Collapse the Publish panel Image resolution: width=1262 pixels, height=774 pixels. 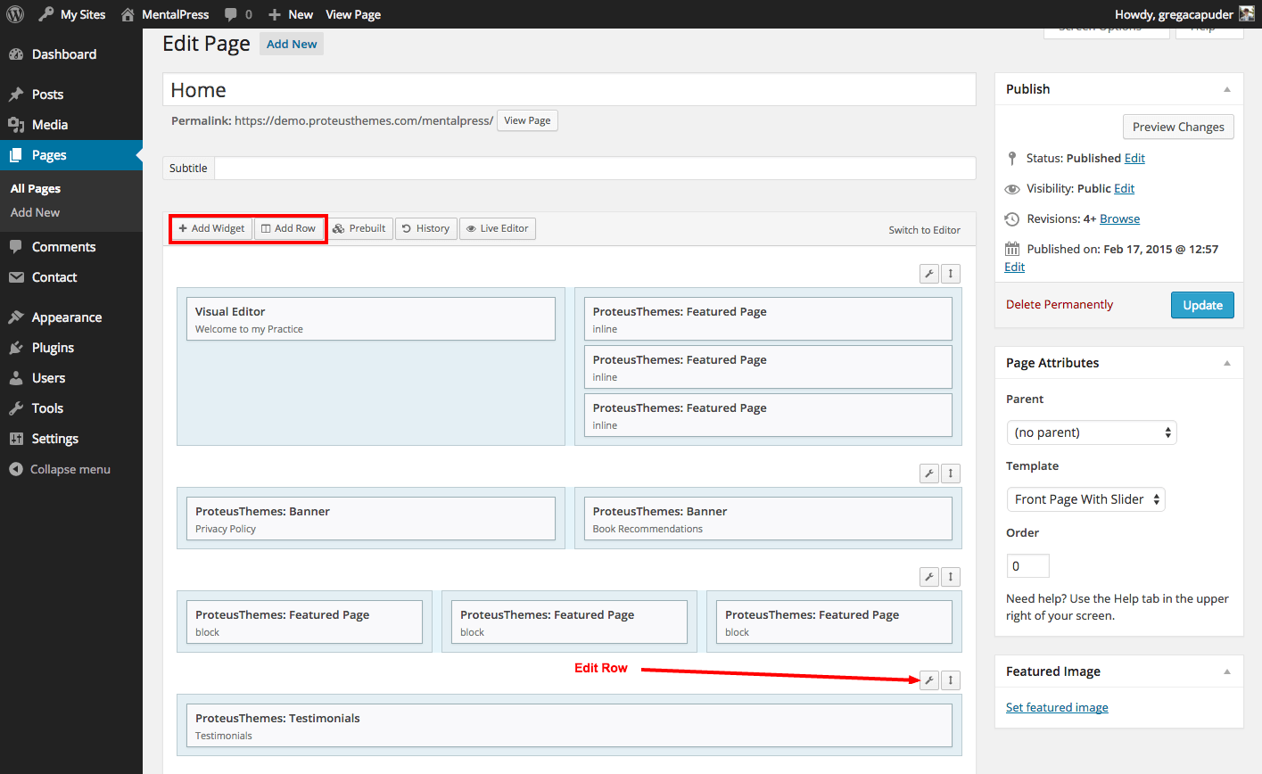tap(1227, 89)
